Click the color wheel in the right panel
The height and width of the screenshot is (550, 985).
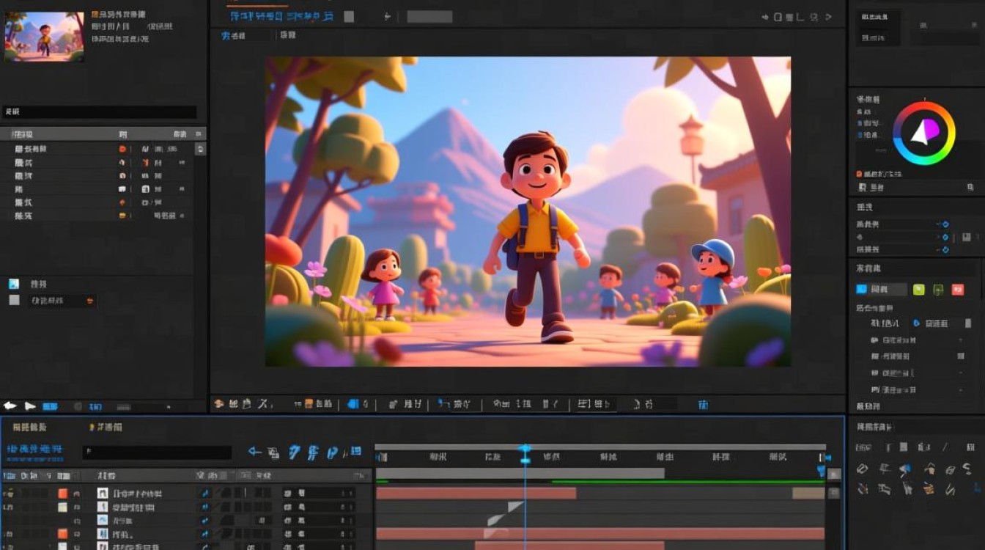923,133
